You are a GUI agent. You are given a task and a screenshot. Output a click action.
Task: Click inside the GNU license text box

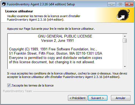click(x=65, y=51)
